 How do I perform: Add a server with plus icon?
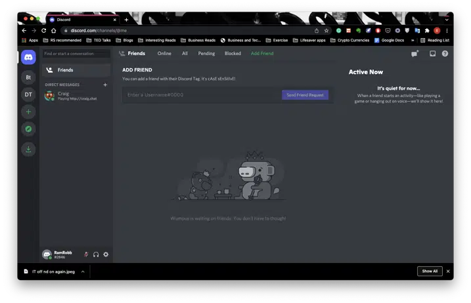28,112
